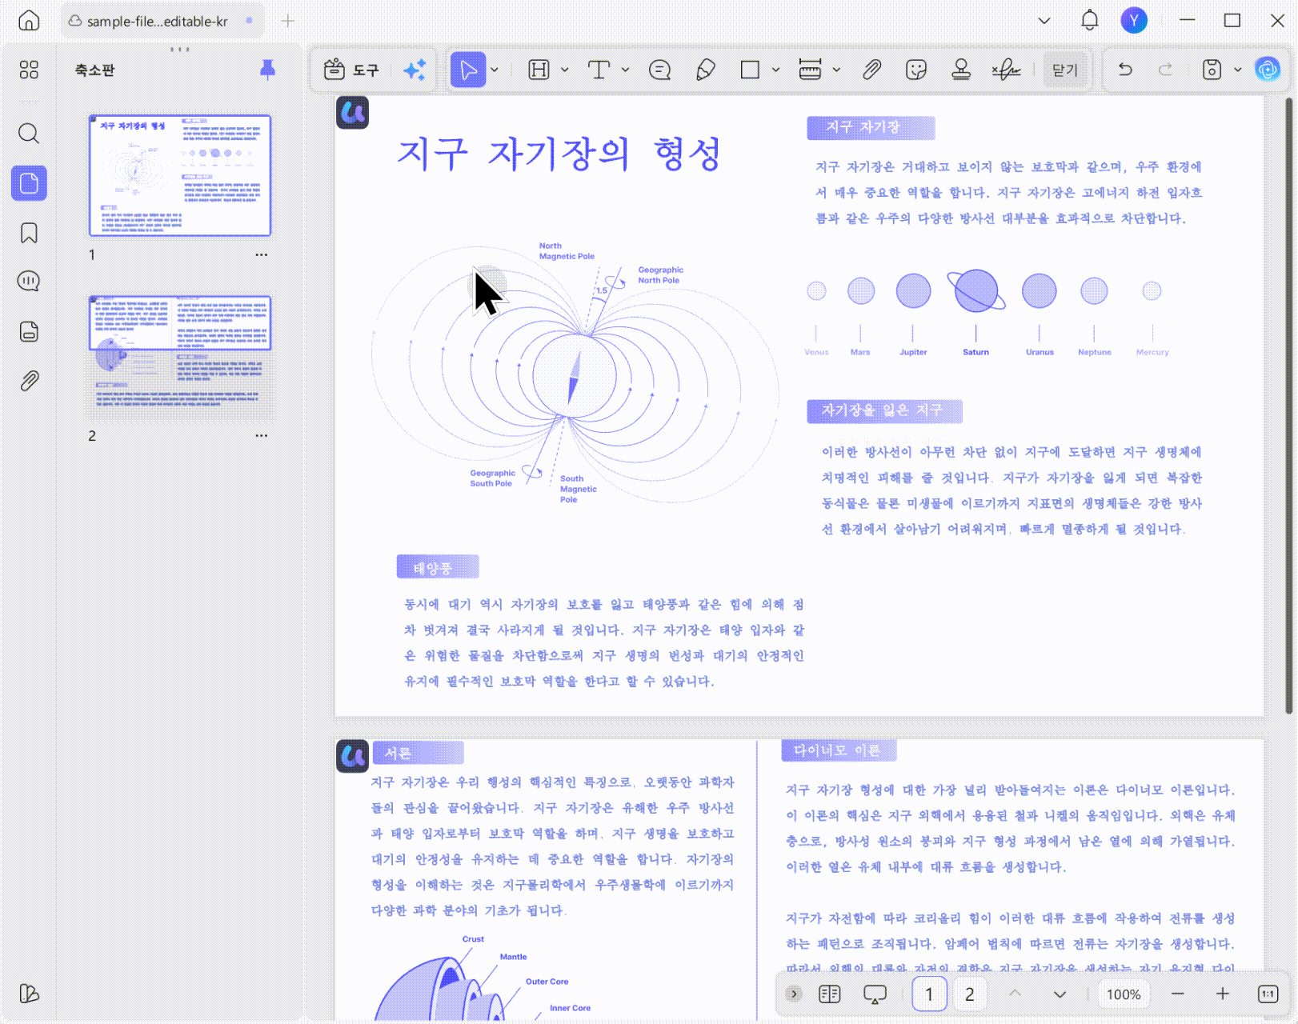Go to previous page arrow

pos(1015,994)
